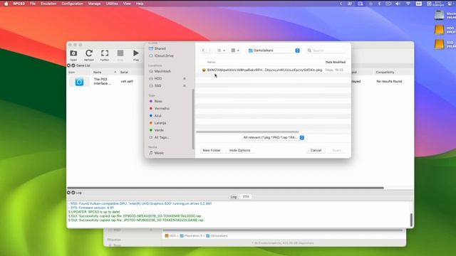The width and height of the screenshot is (456, 256).
Task: Open the list view options dropdown
Action: [221, 50]
